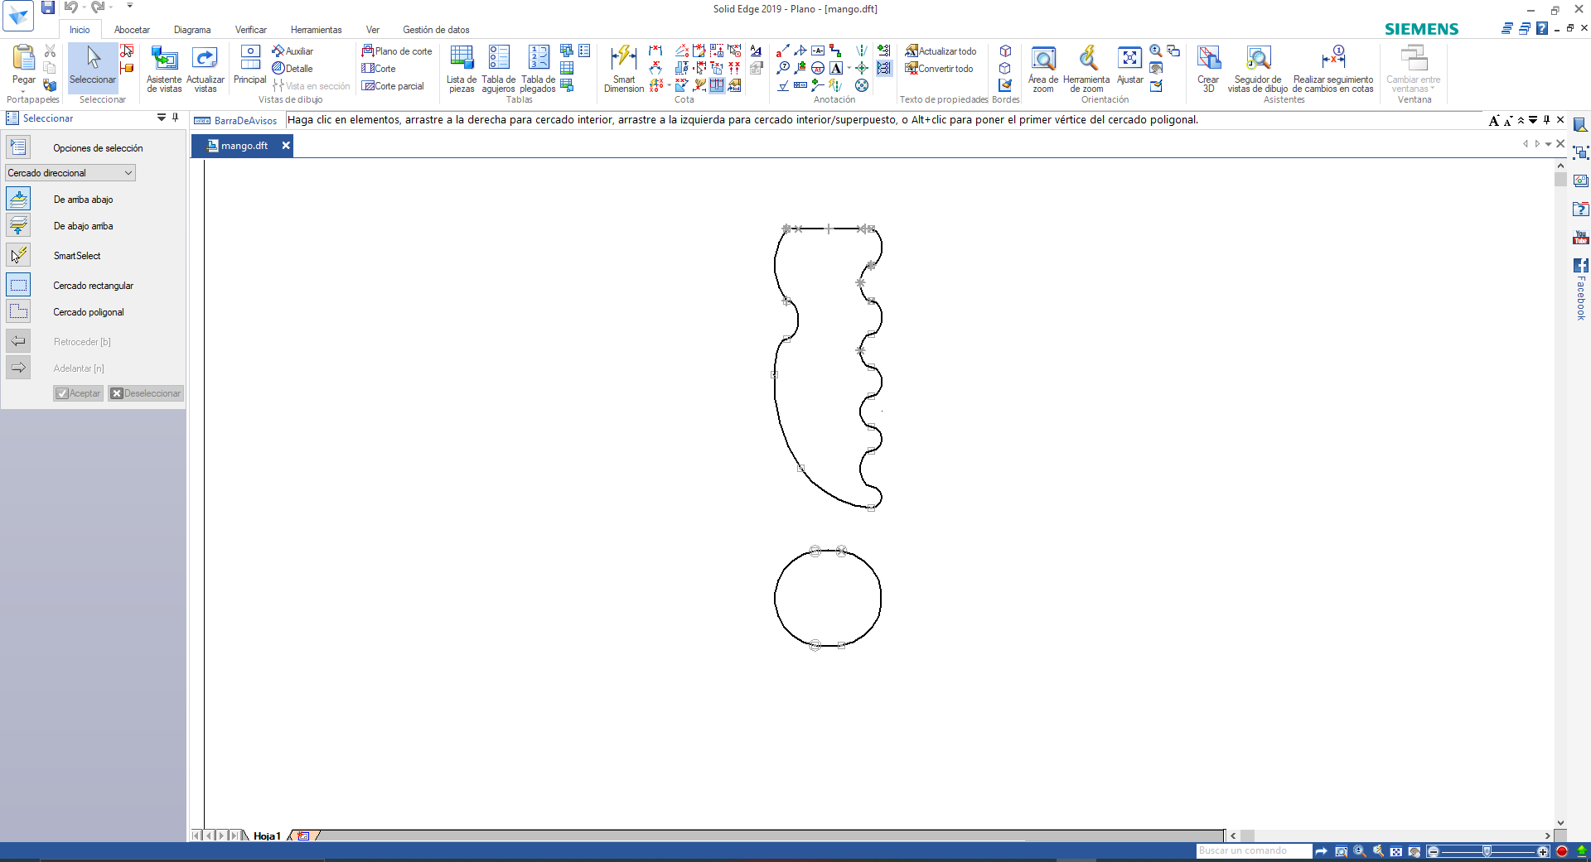Click the Actualizar vistas icon
Image resolution: width=1591 pixels, height=862 pixels.
point(205,70)
